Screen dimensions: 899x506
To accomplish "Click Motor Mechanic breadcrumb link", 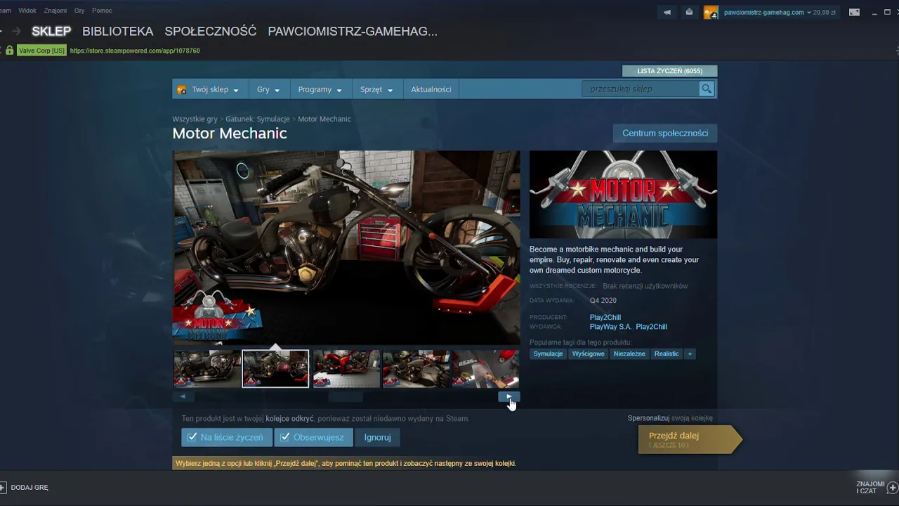I will pyautogui.click(x=324, y=119).
